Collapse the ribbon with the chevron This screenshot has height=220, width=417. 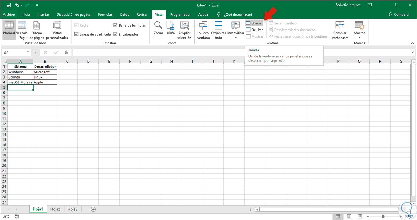tap(412, 43)
